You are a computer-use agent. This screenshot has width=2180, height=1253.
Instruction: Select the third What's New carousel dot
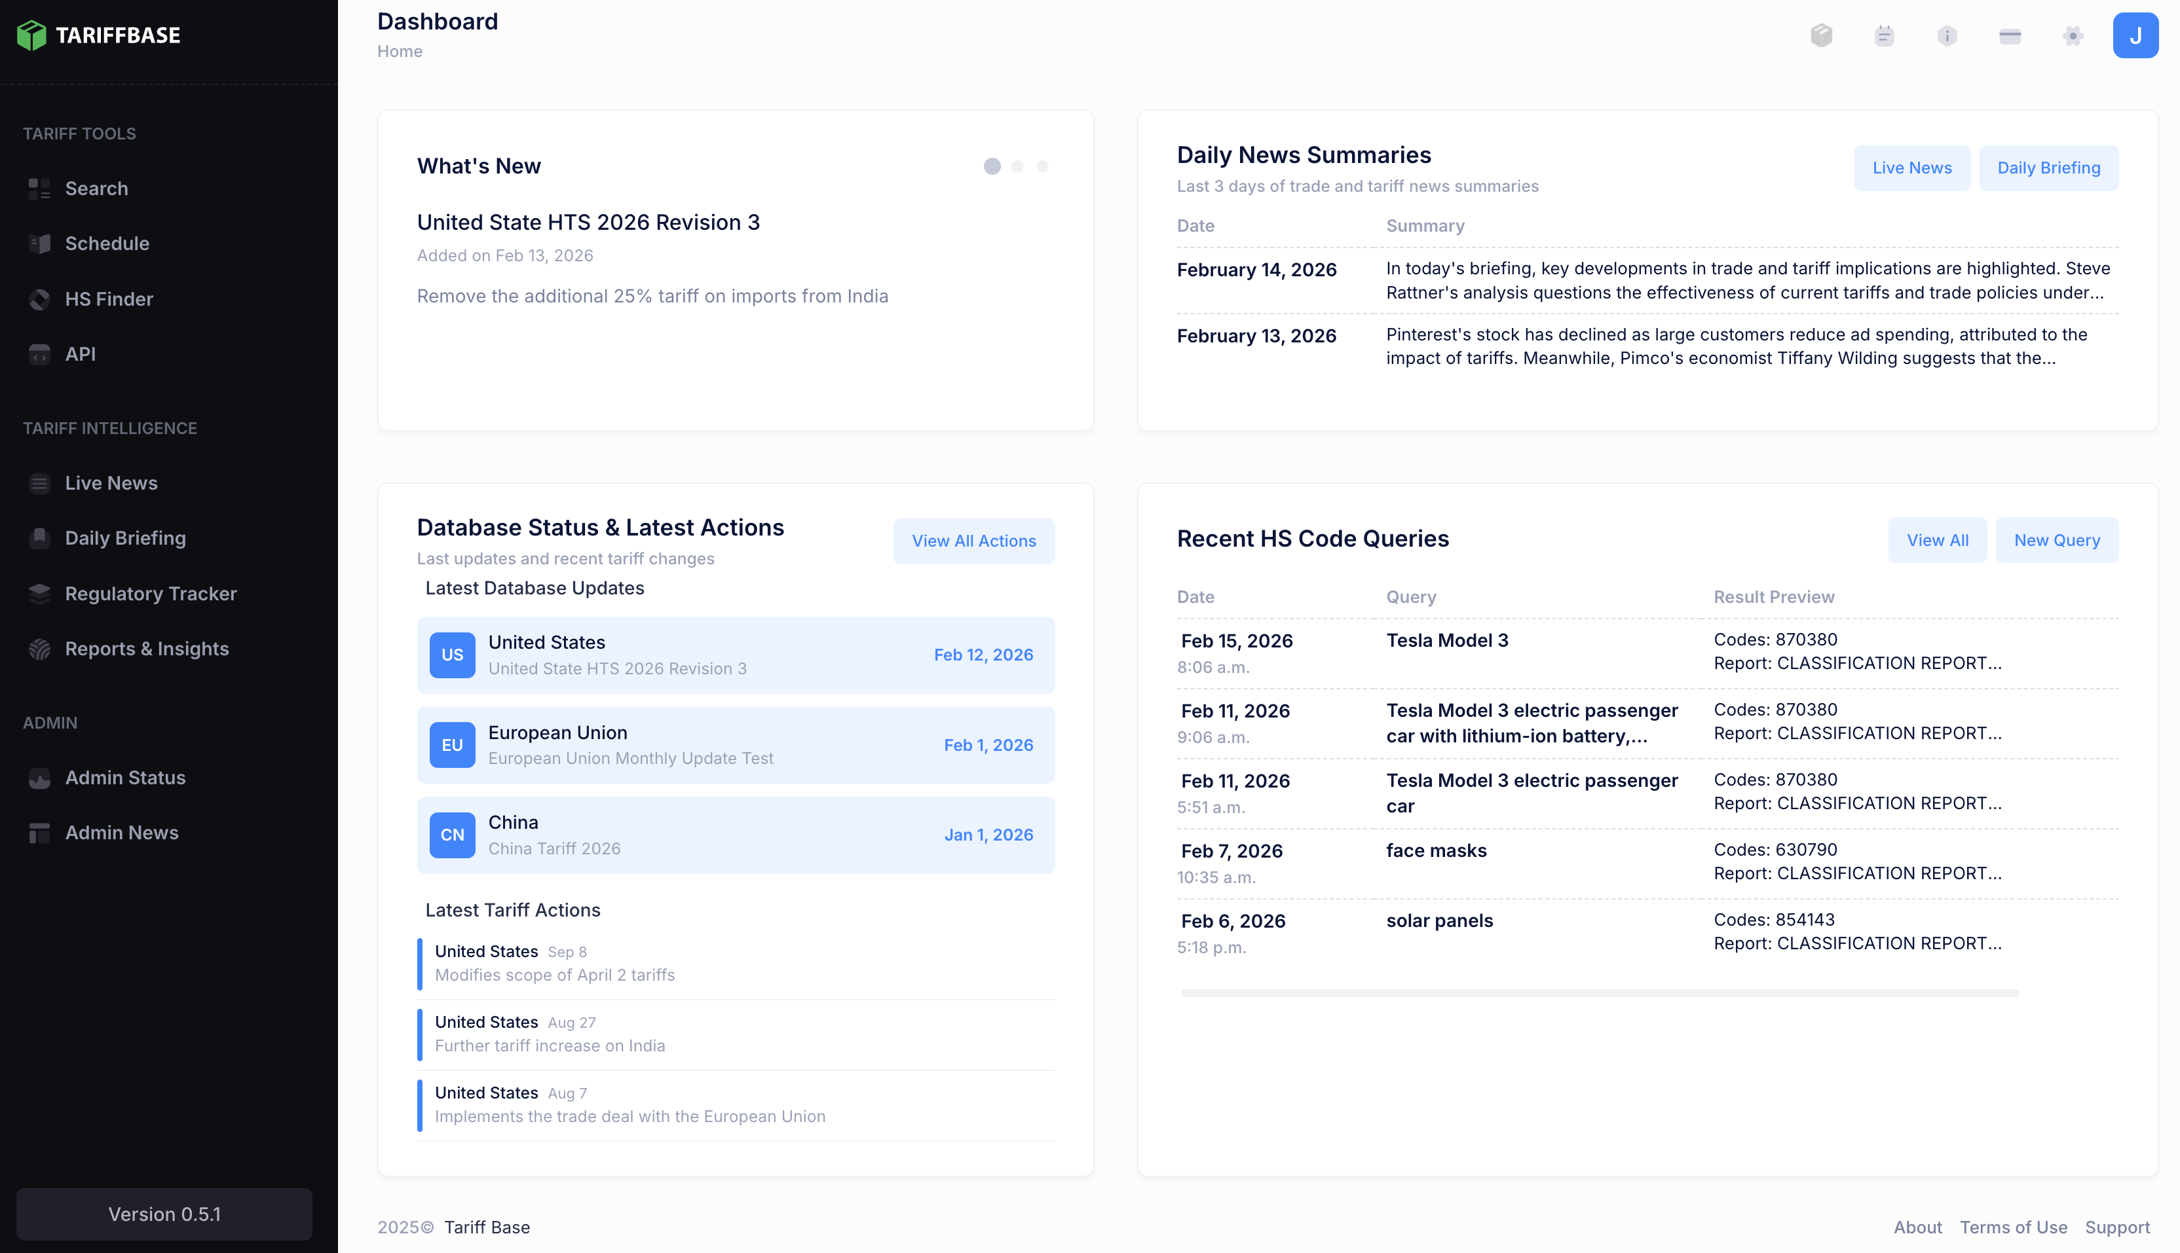coord(1043,166)
